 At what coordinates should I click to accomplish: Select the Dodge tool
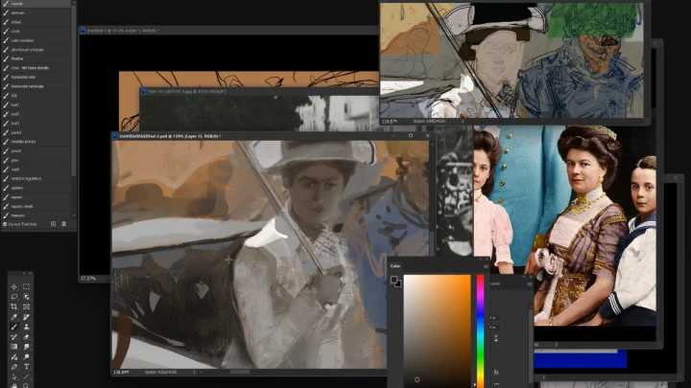pos(27,356)
